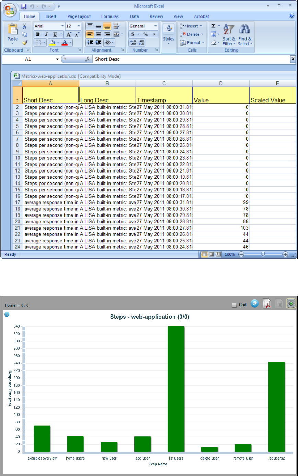Click the email @ icon in report
The height and width of the screenshot is (476, 298).
[254, 303]
